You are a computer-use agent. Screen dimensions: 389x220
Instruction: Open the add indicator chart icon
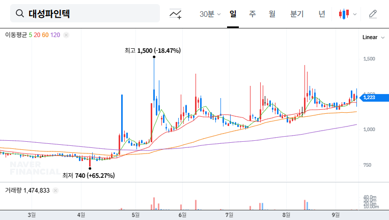pos(176,14)
